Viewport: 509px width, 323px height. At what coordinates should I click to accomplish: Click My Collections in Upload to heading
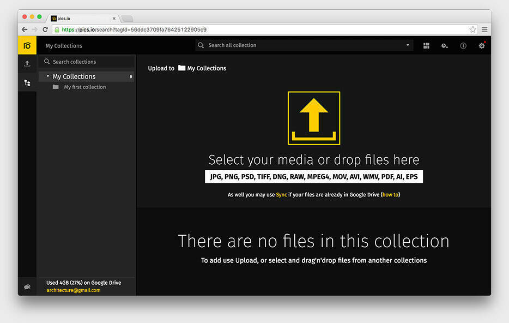pyautogui.click(x=207, y=68)
